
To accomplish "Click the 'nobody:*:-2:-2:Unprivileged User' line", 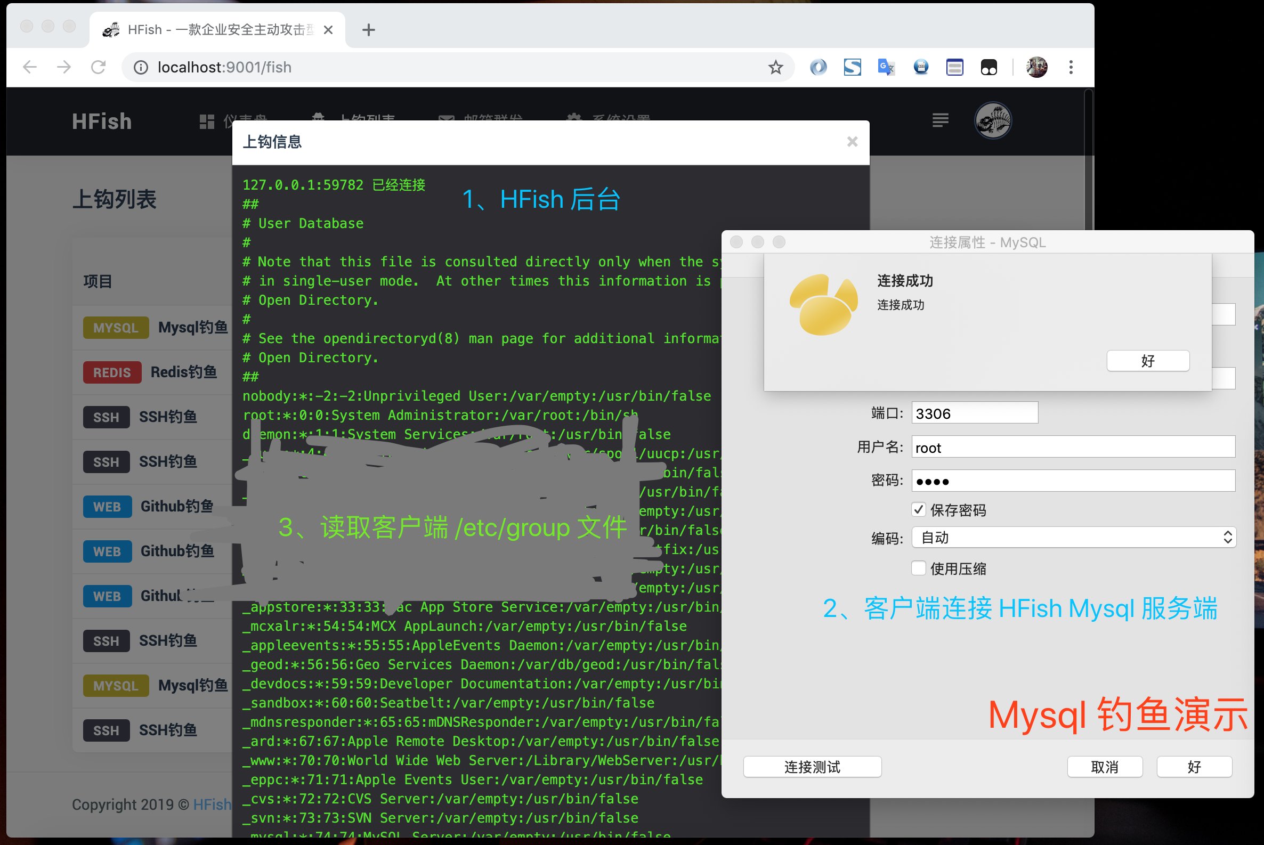I will (x=476, y=395).
